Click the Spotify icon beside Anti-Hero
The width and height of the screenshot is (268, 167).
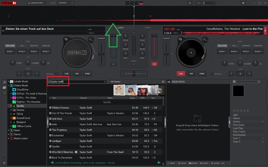pos(50,119)
